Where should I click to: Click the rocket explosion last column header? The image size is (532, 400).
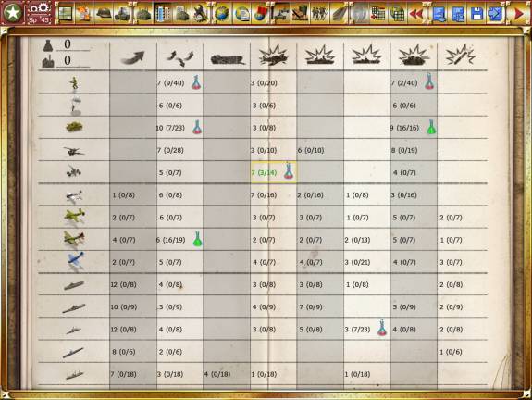[461, 56]
